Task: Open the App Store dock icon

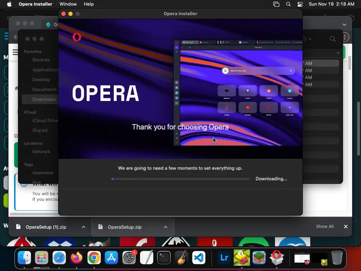Action: point(111,257)
